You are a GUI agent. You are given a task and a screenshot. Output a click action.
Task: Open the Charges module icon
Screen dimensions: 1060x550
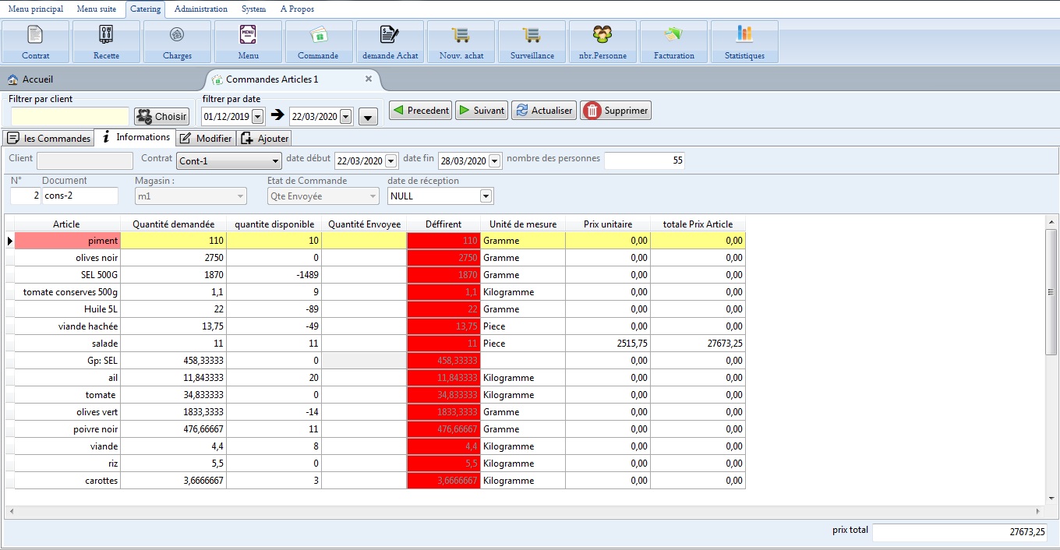coord(177,35)
